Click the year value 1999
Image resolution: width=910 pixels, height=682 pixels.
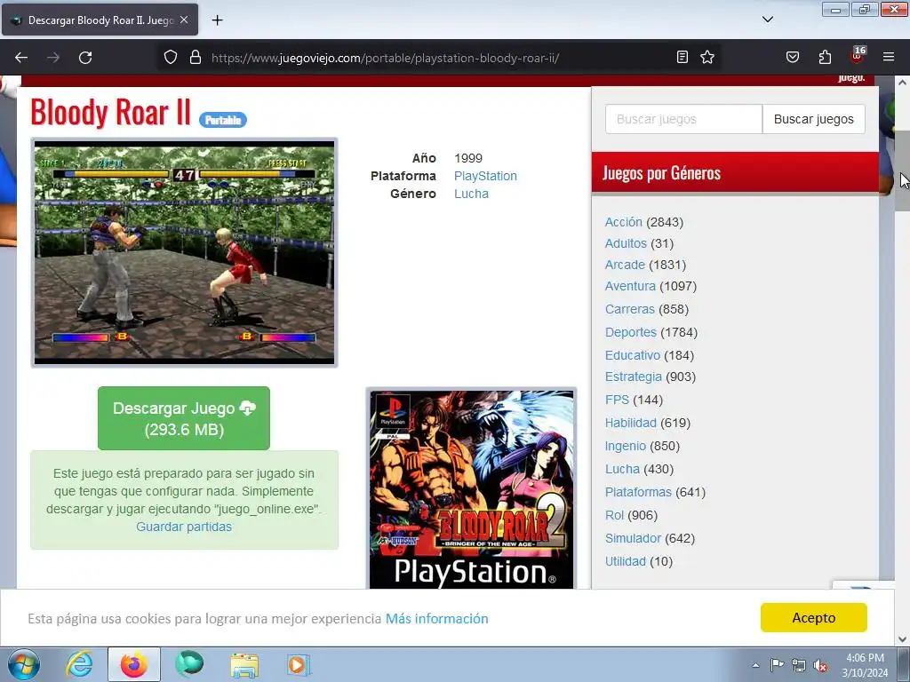tap(468, 158)
